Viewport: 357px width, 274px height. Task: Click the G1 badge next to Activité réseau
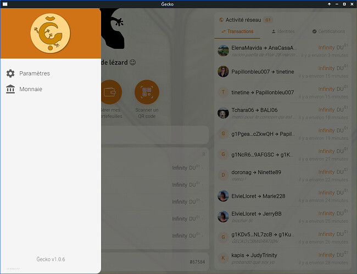[x=268, y=20]
